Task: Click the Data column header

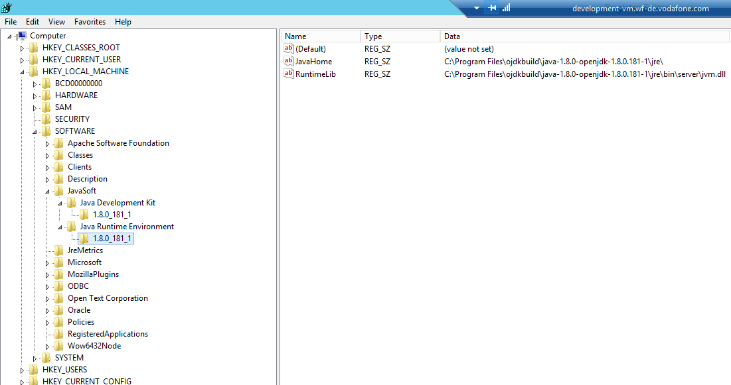Action: tap(585, 36)
